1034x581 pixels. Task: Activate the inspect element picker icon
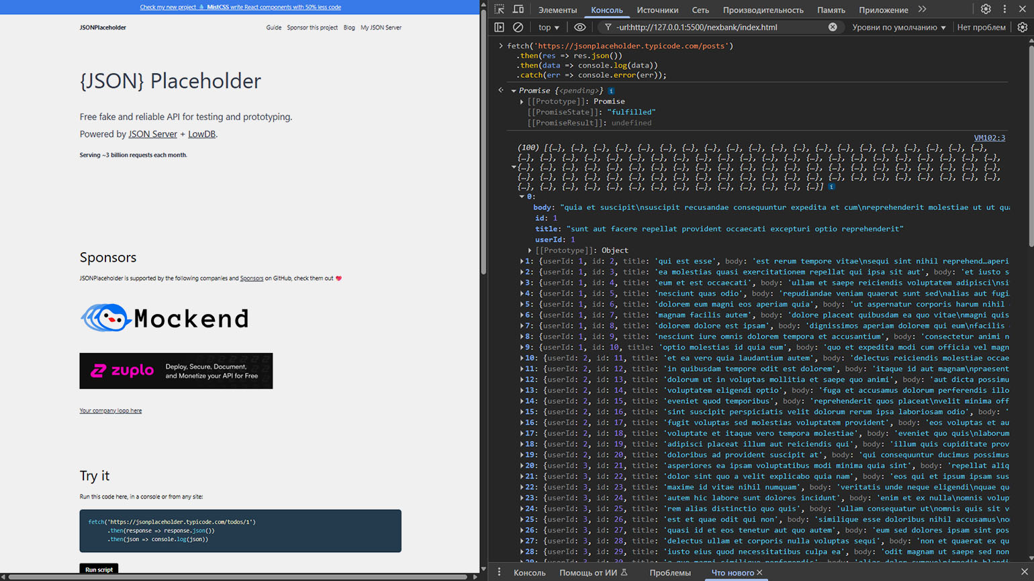click(x=500, y=9)
